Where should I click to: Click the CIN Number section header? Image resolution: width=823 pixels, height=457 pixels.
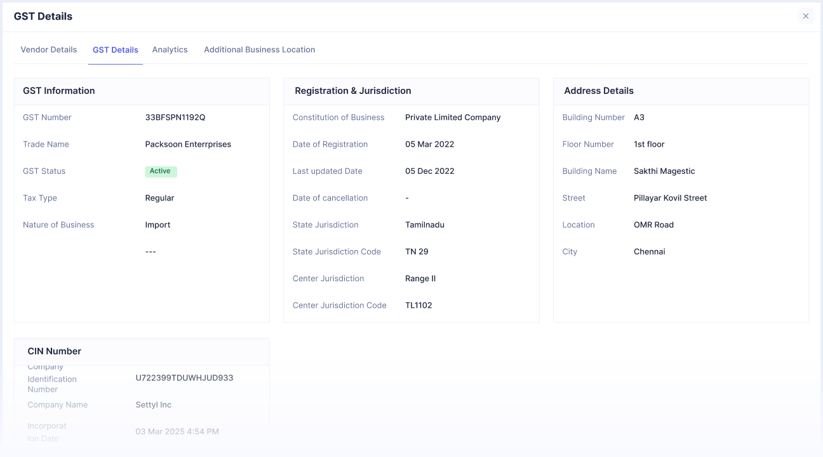point(54,350)
